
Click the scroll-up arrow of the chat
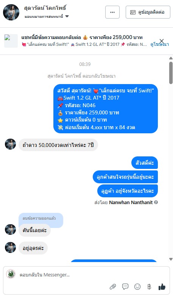coord(171,58)
